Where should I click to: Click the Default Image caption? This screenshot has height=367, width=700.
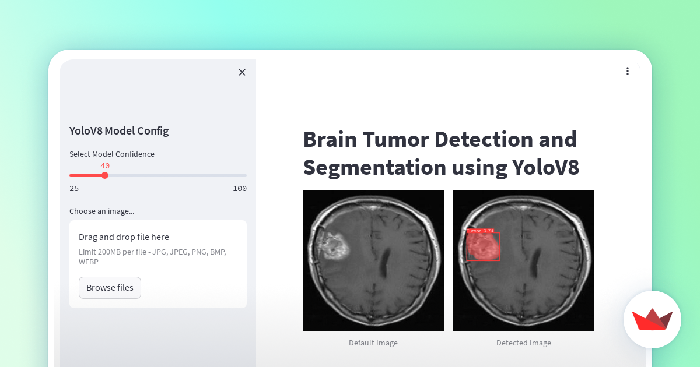point(373,343)
